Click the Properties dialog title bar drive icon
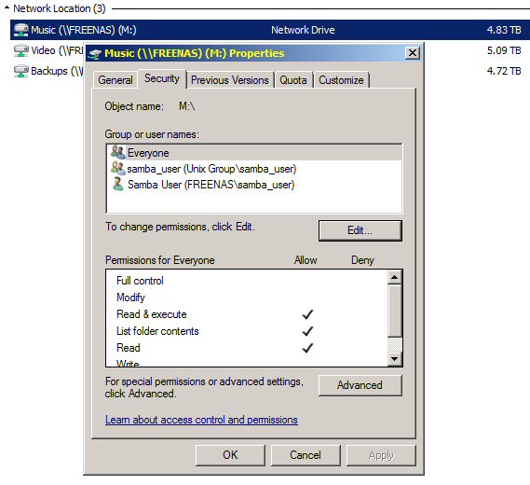This screenshot has width=530, height=485. pos(95,53)
